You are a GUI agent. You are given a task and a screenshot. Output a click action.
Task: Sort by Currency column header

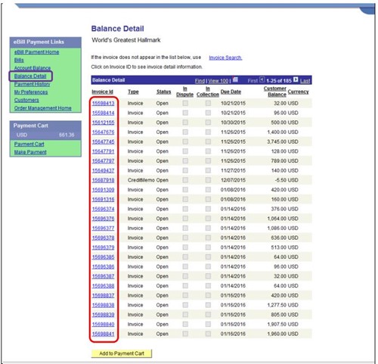coord(298,92)
